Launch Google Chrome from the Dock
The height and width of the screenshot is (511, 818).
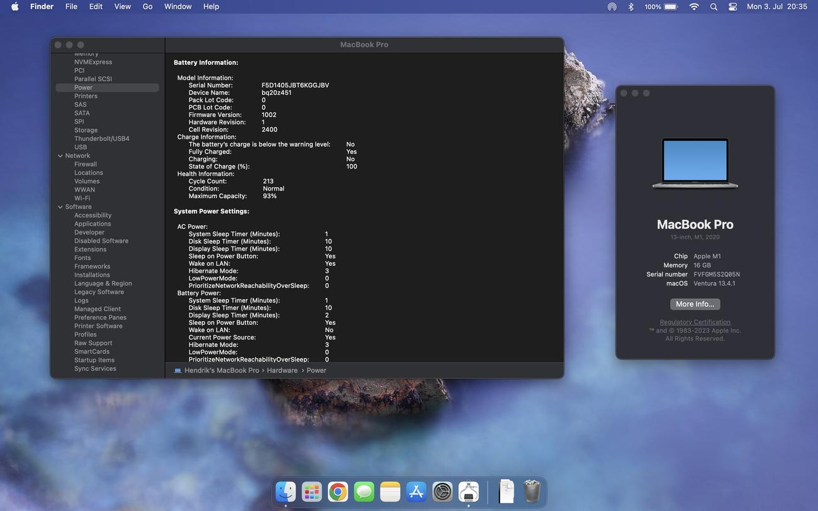338,492
